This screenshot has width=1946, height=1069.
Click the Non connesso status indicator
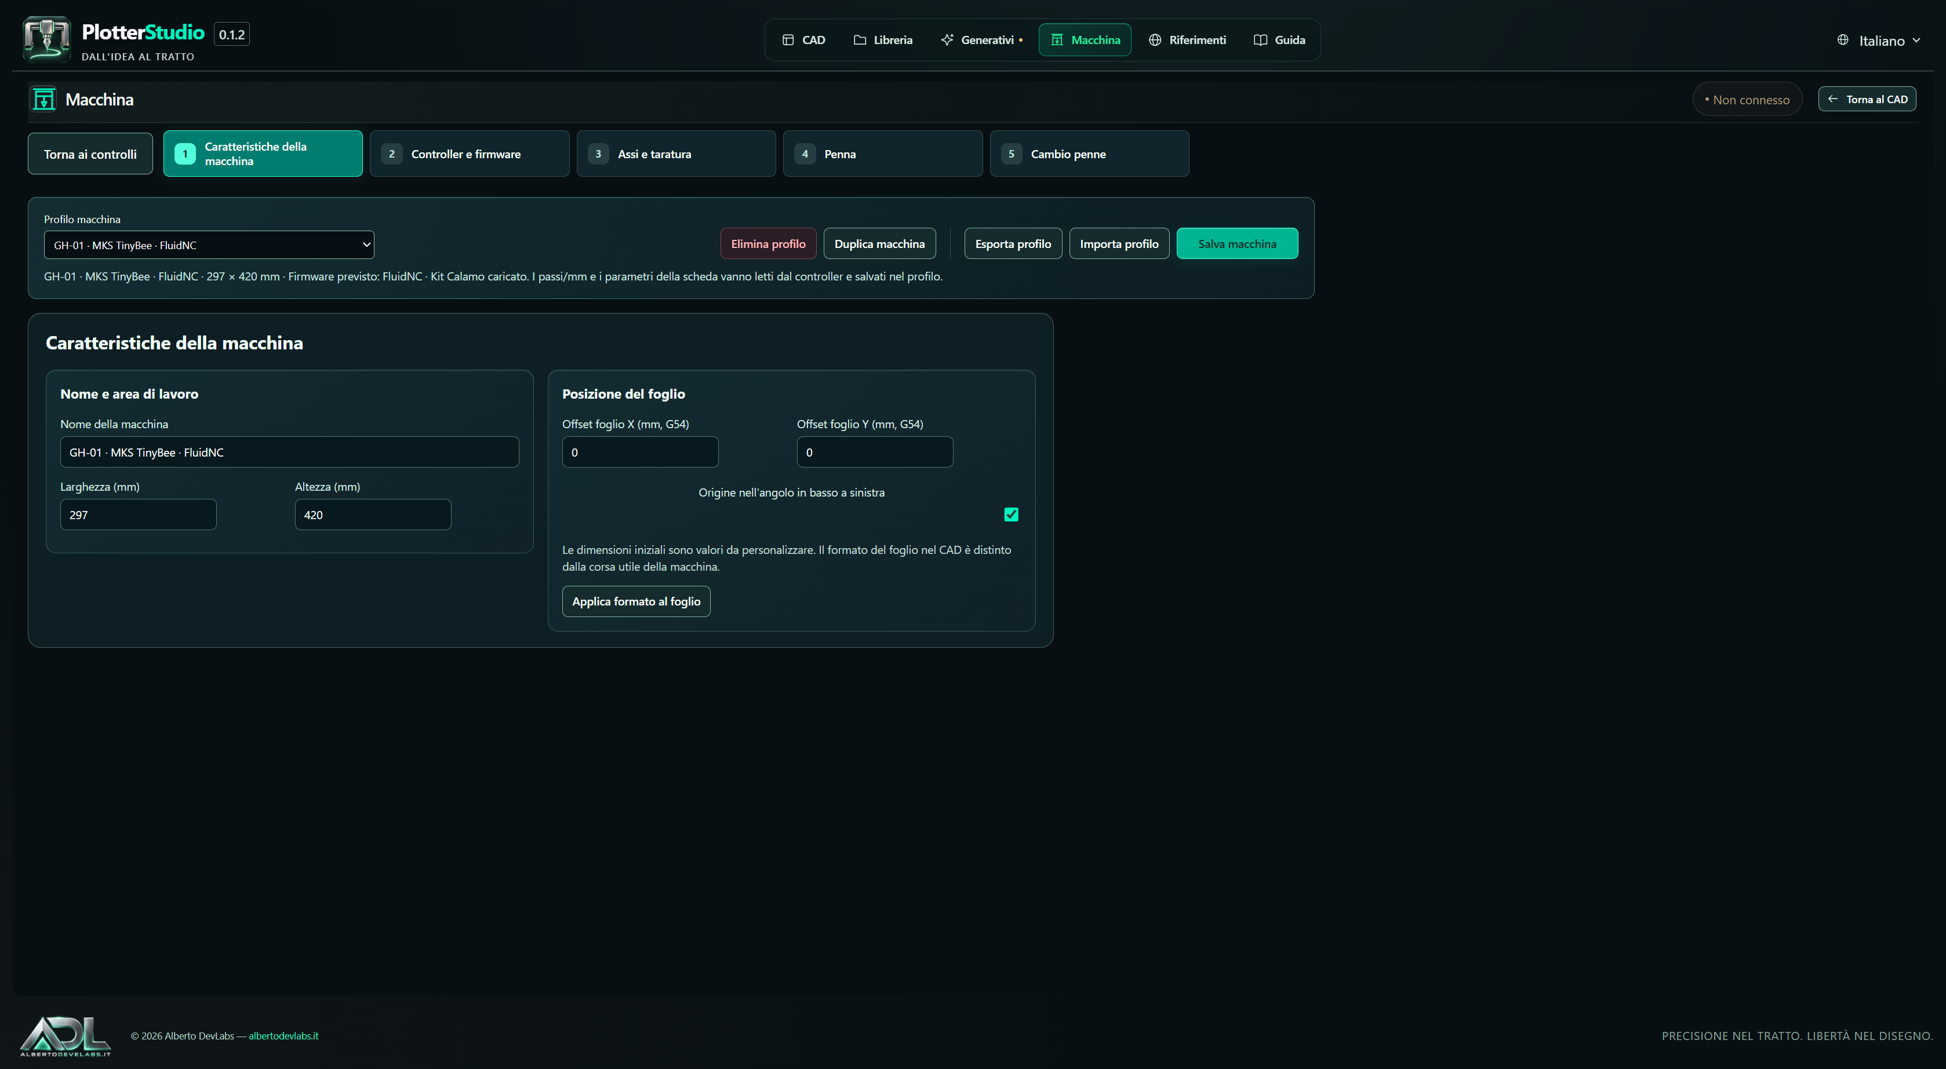(1747, 100)
